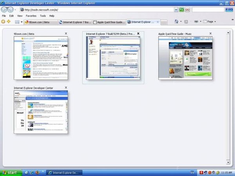
Task: Open the Help menu
Action: click(52, 16)
